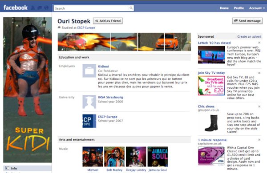Open the Kidioui employer link
267x173 pixels.
(x=103, y=67)
